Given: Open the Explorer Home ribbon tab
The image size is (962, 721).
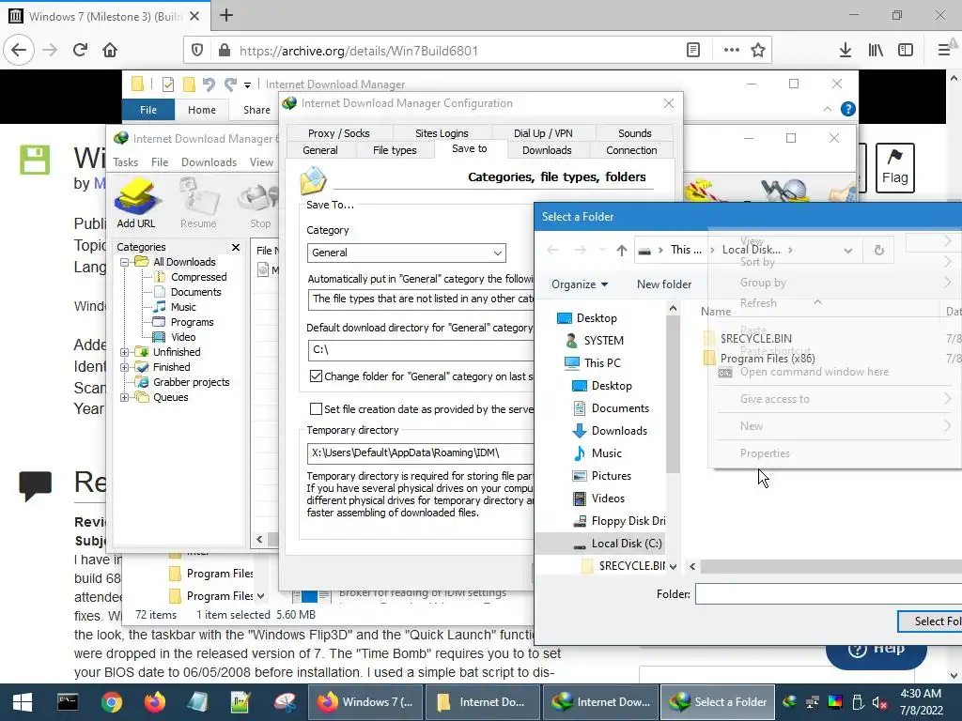Looking at the screenshot, I should [x=202, y=110].
